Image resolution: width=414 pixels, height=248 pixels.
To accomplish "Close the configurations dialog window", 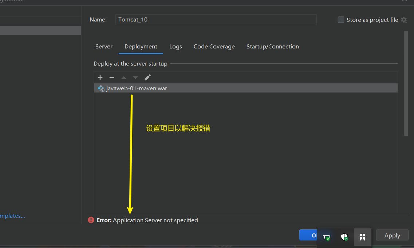I will tap(405, 1).
